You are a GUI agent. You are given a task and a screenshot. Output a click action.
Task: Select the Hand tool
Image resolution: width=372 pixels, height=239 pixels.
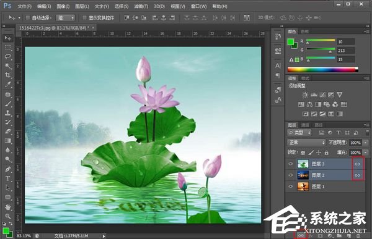(8, 207)
